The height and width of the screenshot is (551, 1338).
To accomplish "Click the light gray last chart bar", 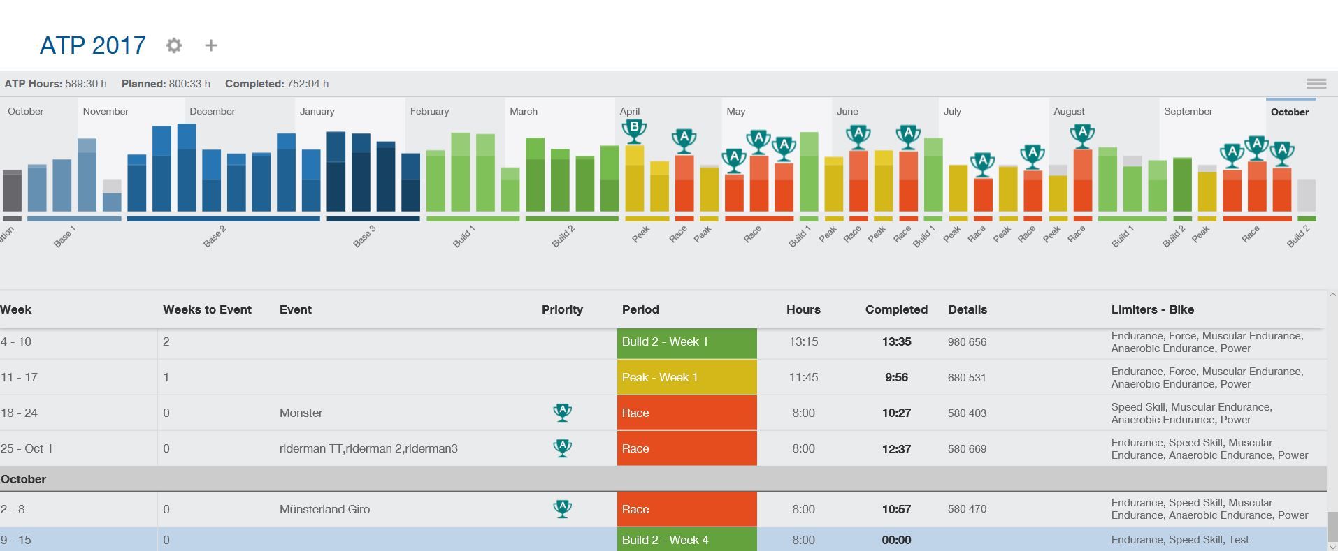I will click(x=1307, y=196).
